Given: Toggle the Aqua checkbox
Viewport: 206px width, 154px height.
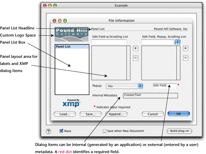Looking at the screenshot, I should (x=62, y=131).
